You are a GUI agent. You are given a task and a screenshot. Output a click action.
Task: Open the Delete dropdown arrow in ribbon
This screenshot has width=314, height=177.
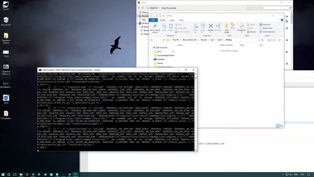[x=210, y=32]
